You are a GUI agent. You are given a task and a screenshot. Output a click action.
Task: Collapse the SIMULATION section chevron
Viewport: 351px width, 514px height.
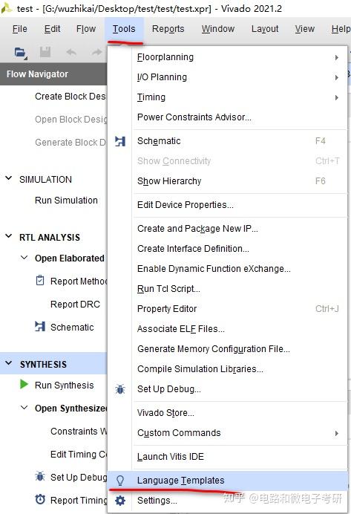click(9, 179)
